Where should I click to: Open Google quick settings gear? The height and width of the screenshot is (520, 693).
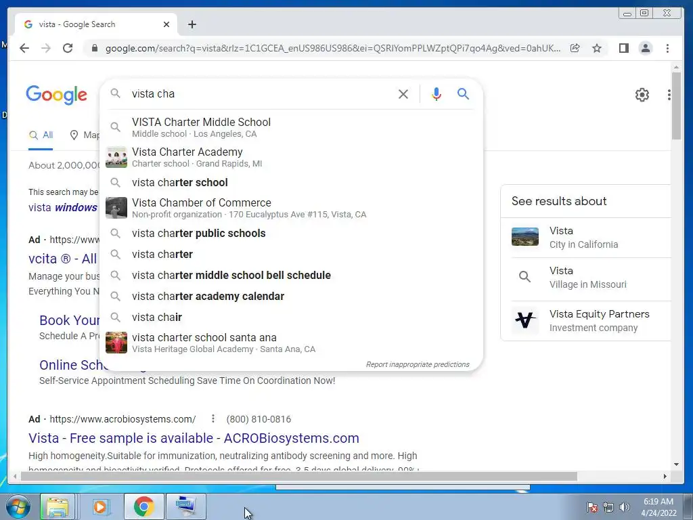pos(642,95)
